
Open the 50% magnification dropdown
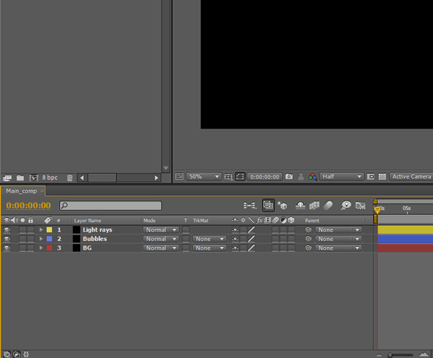tap(204, 177)
